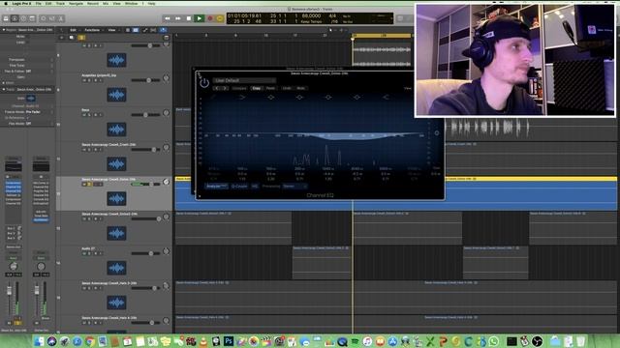
Task: Click the yellow highlighted track header button
Action: coord(81,38)
